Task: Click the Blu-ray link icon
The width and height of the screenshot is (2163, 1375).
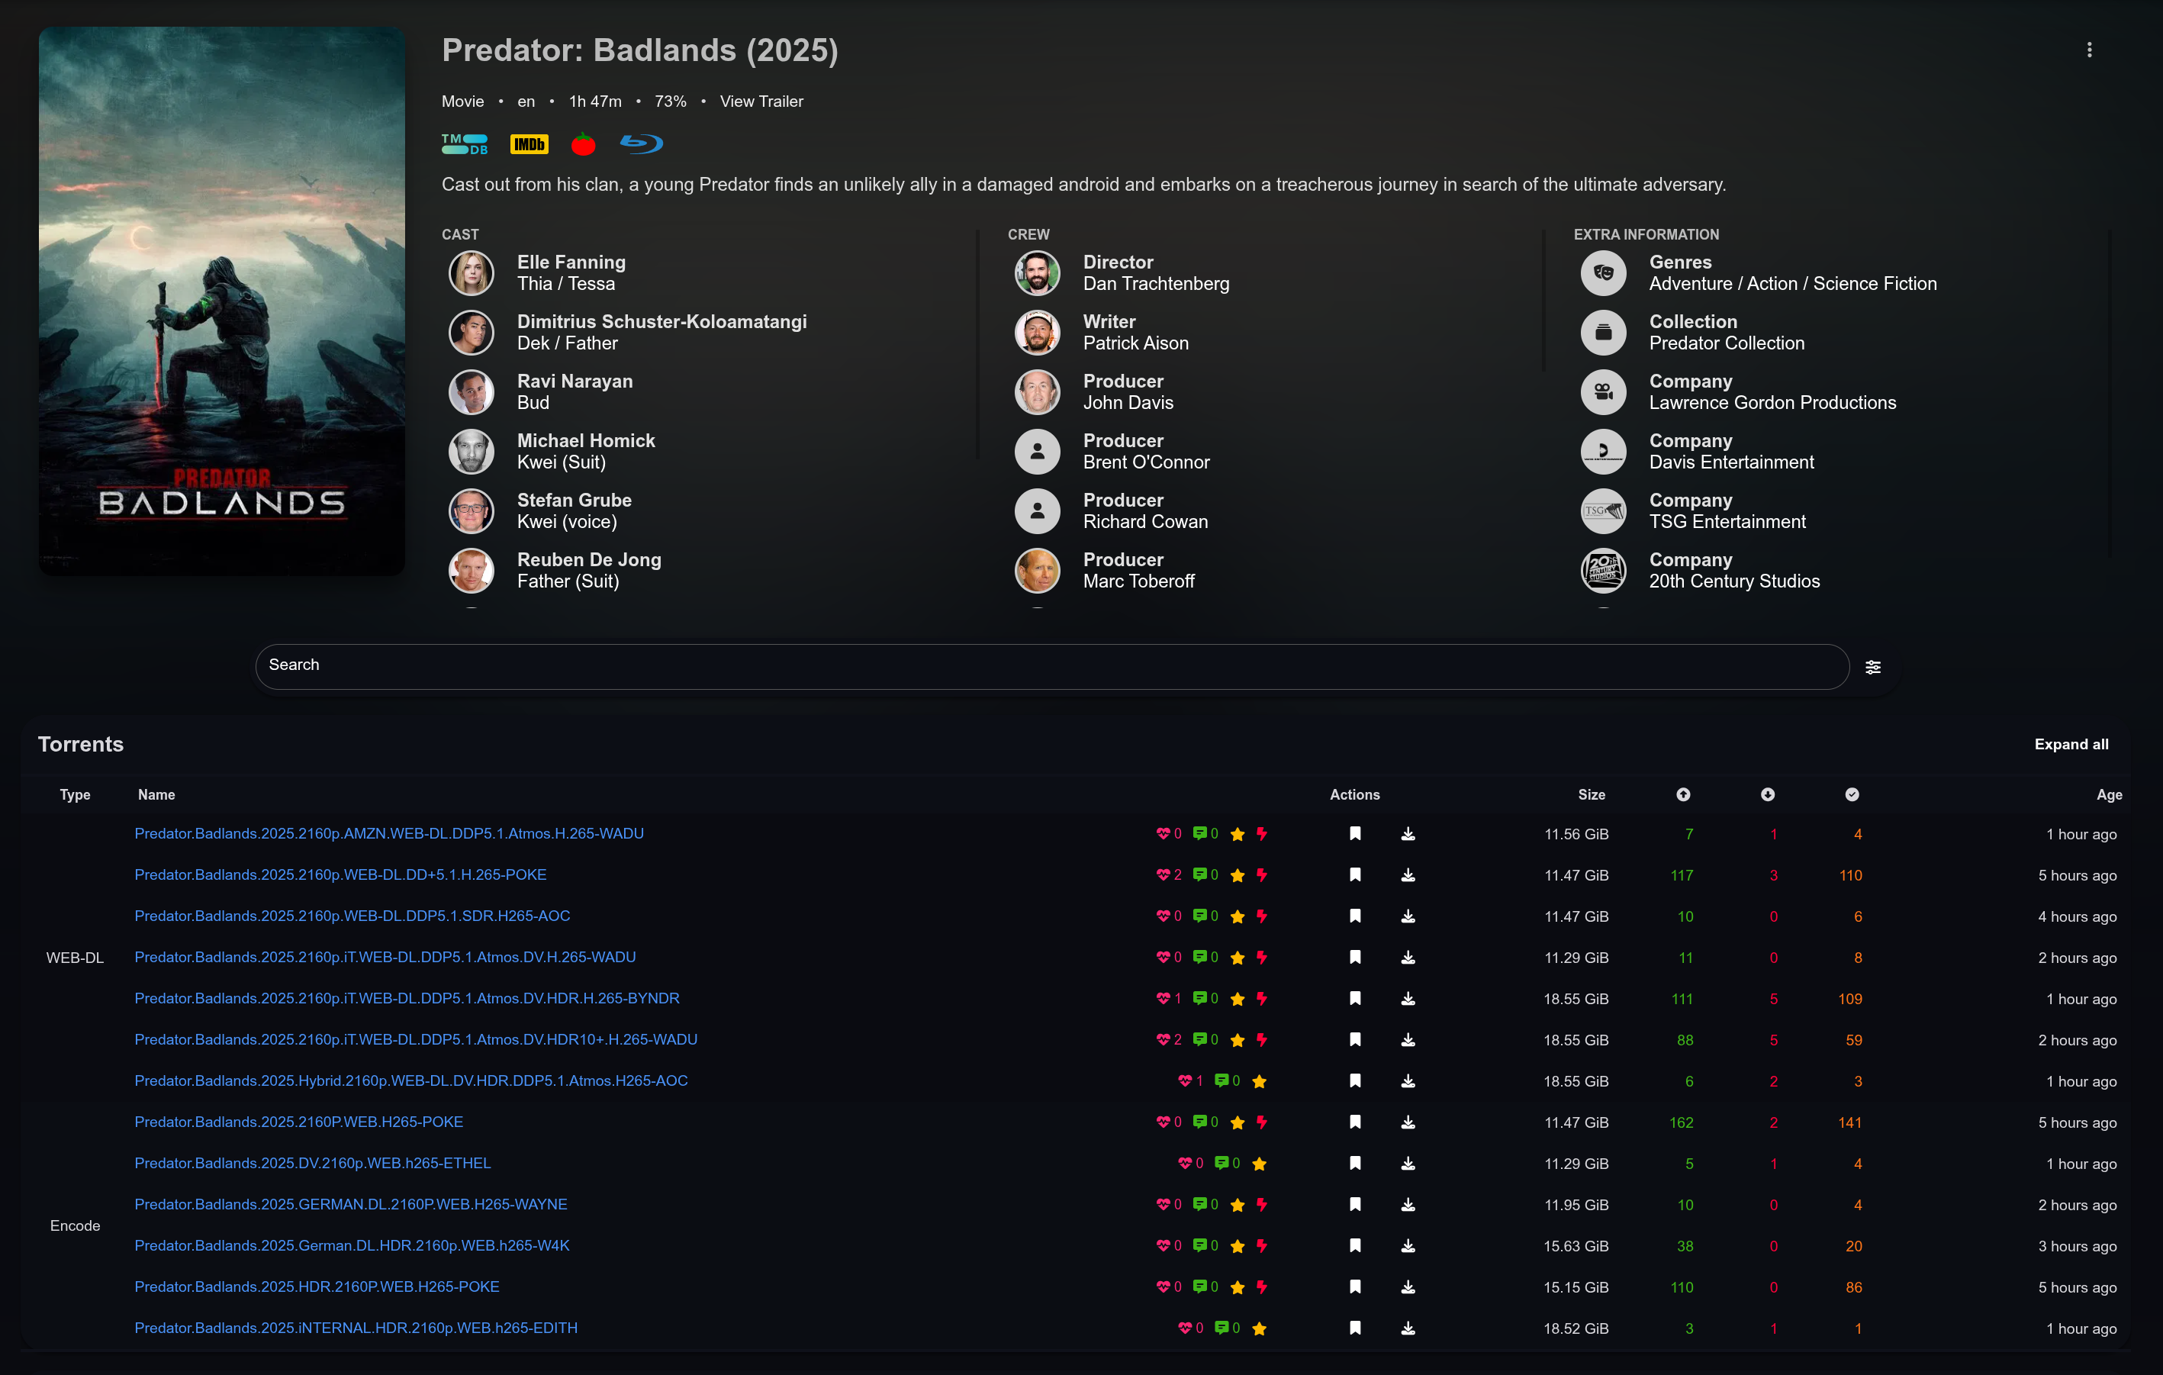Action: point(642,143)
